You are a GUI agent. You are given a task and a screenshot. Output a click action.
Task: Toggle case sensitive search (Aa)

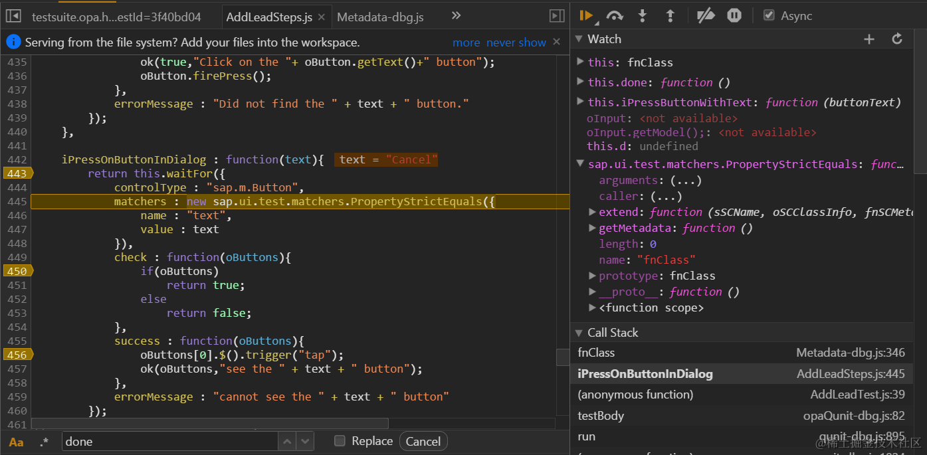(x=16, y=442)
